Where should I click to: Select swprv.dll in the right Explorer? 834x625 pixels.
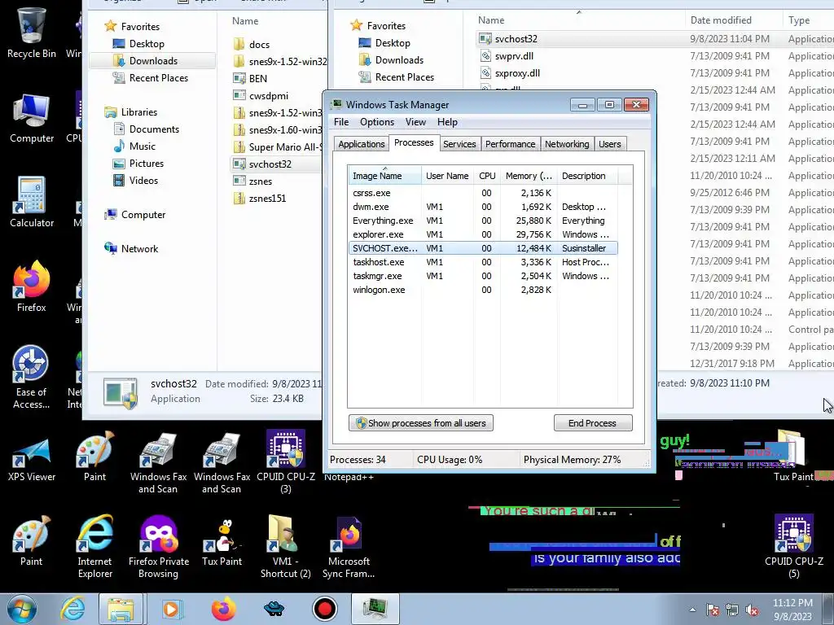click(x=514, y=56)
